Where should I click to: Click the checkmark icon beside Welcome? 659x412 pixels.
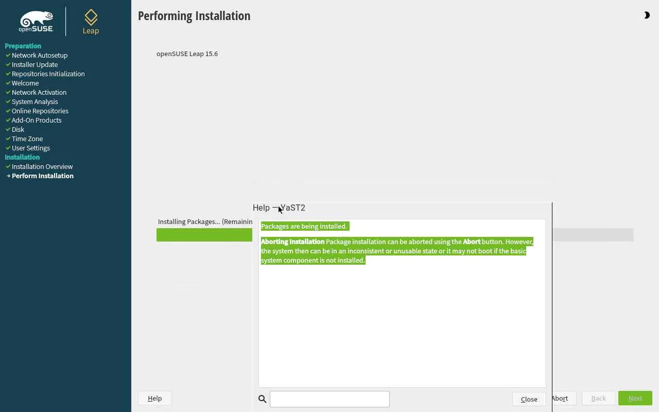(x=8, y=83)
